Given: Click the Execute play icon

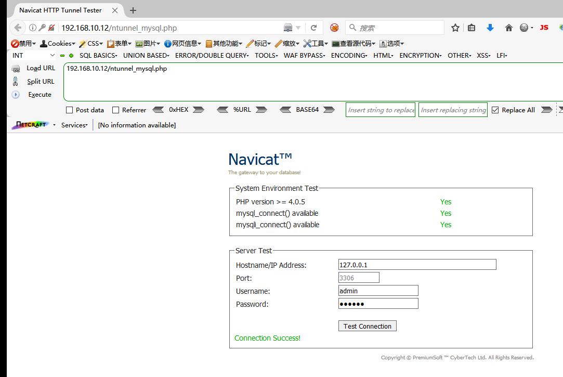Looking at the screenshot, I should tap(16, 95).
